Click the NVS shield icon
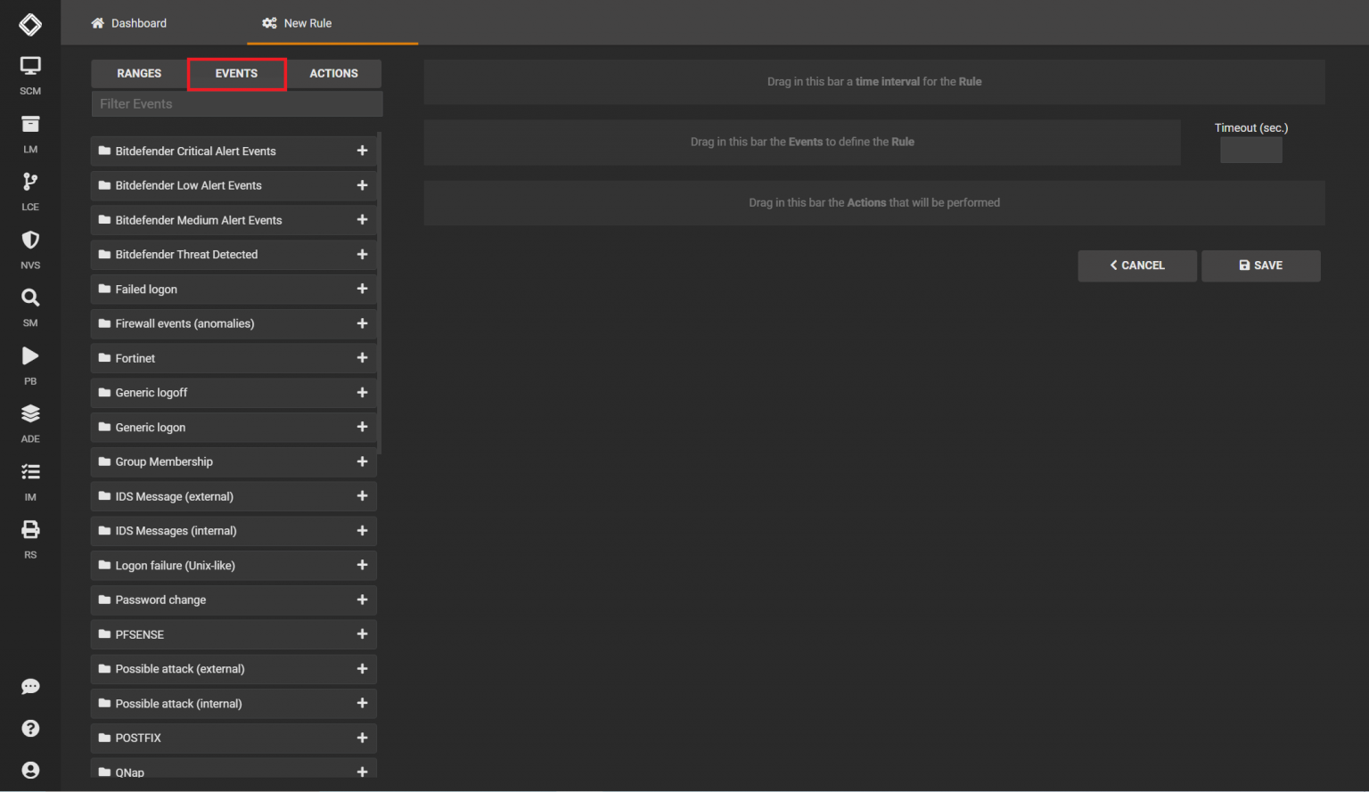The width and height of the screenshot is (1369, 792). (29, 241)
